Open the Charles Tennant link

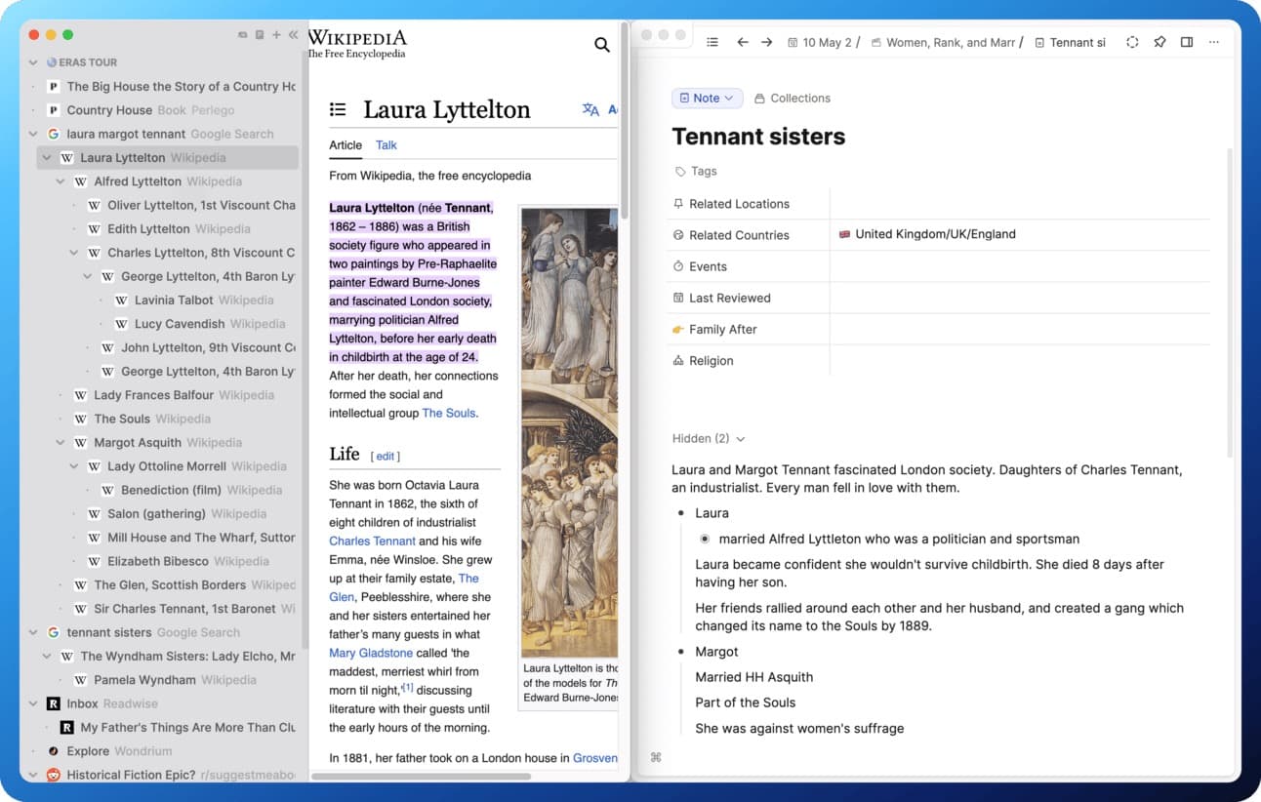(x=372, y=541)
